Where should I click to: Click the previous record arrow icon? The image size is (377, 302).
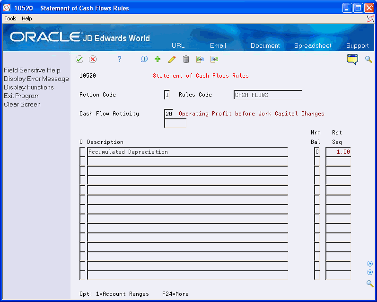coord(200,59)
